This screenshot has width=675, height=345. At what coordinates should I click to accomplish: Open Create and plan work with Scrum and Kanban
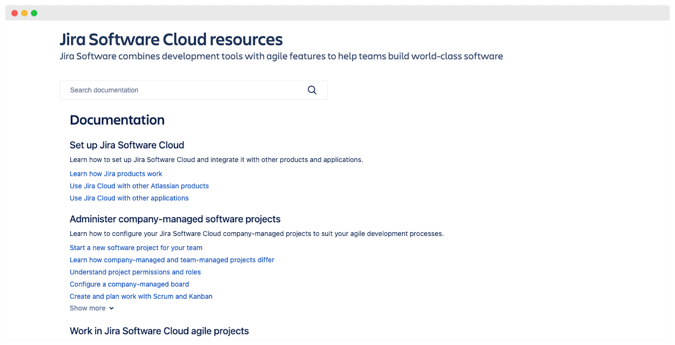(141, 296)
